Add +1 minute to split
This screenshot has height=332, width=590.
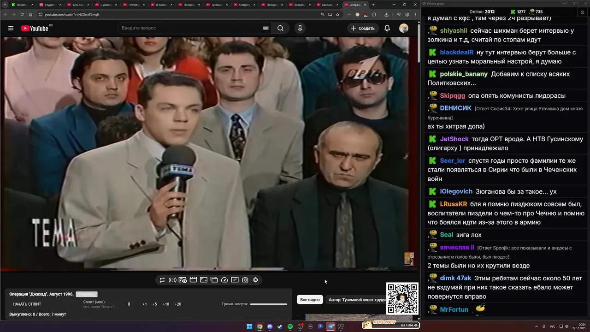click(x=145, y=304)
